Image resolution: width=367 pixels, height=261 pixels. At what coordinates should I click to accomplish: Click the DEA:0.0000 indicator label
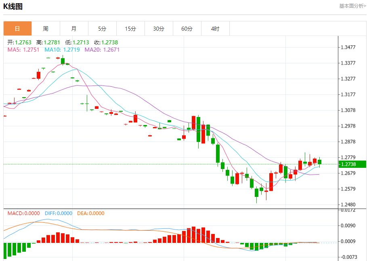(91, 213)
